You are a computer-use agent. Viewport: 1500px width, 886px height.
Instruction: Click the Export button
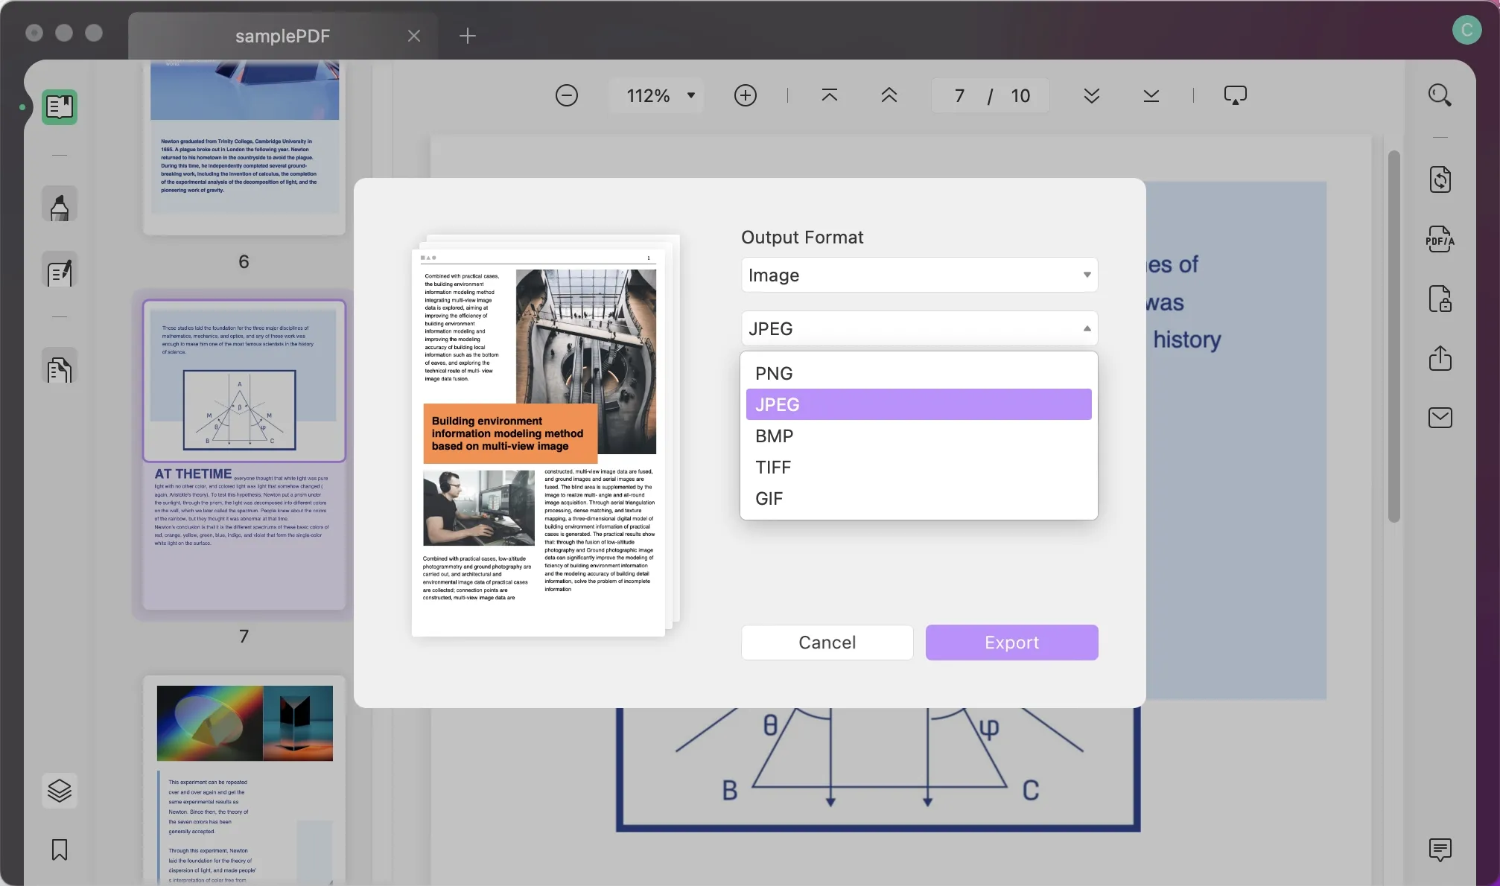pos(1011,642)
